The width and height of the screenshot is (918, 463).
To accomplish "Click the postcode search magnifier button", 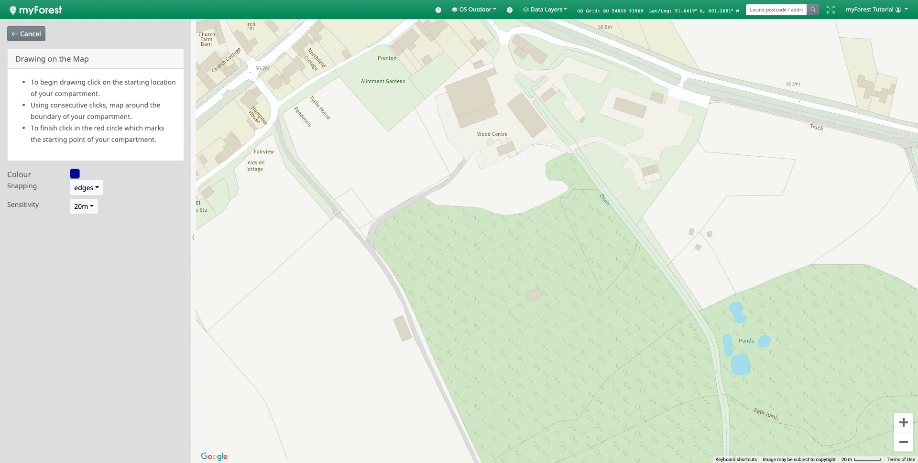I will point(813,10).
